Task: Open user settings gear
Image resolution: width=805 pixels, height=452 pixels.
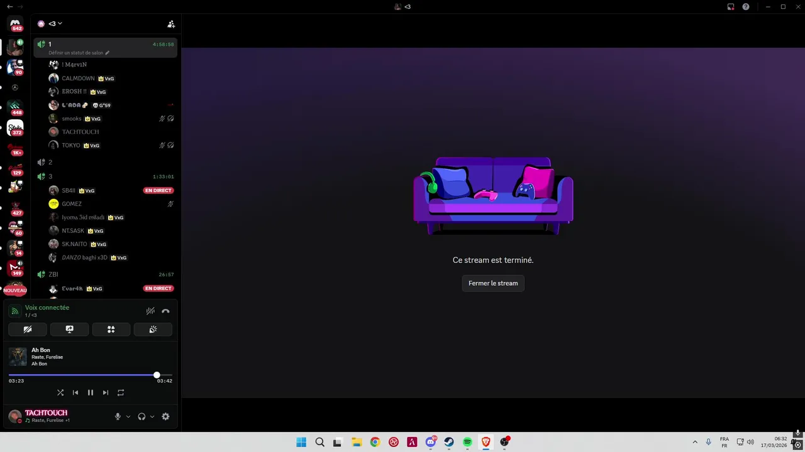Action: (165, 416)
